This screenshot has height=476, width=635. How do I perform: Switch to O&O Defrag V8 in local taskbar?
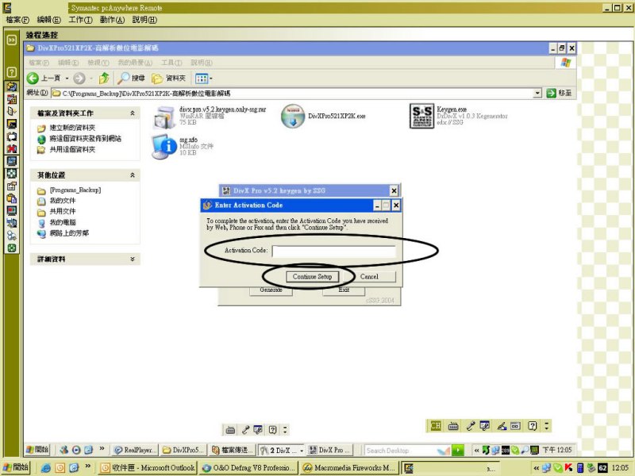[248, 468]
